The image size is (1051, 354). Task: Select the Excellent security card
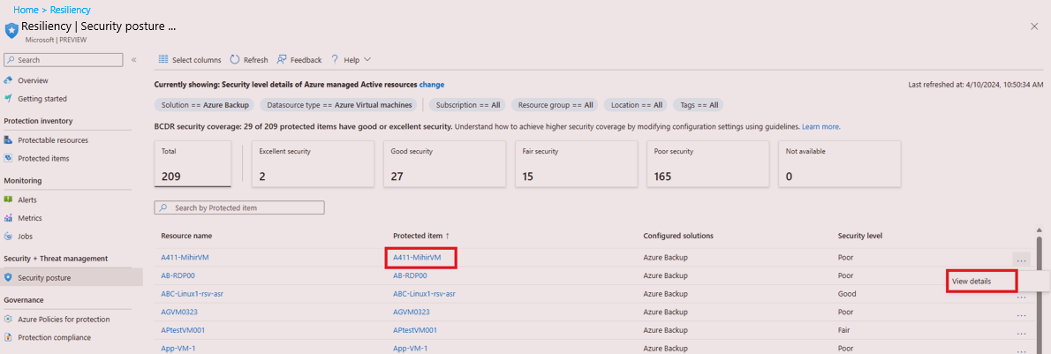pos(314,163)
